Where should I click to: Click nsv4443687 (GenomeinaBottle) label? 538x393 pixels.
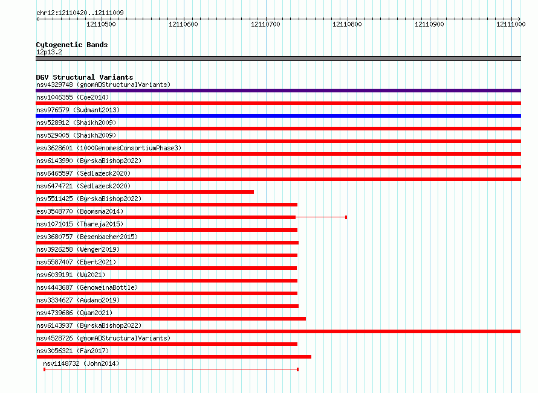point(87,287)
